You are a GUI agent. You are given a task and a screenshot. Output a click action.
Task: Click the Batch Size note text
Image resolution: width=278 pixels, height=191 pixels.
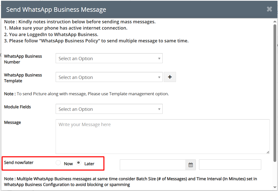pyautogui.click(x=131, y=182)
